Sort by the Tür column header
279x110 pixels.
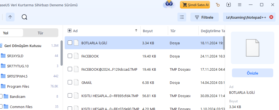(x=173, y=31)
